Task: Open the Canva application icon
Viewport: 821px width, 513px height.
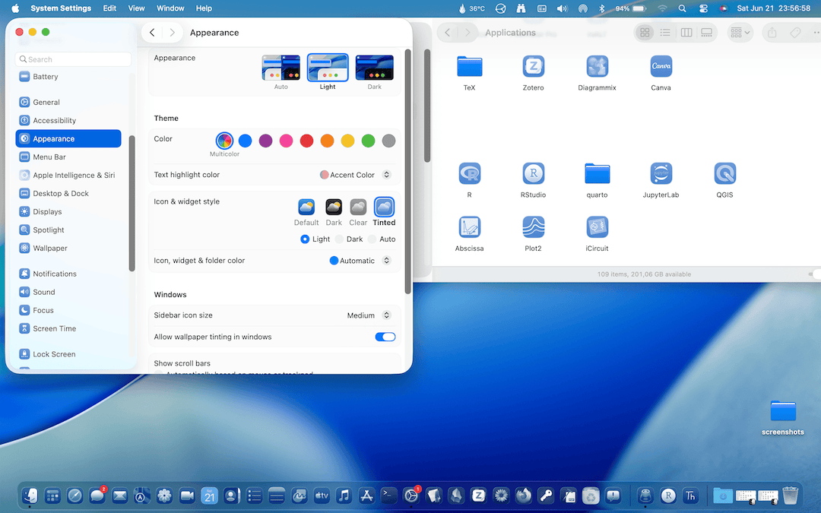Action: click(661, 67)
